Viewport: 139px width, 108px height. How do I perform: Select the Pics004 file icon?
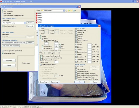click(37, 19)
